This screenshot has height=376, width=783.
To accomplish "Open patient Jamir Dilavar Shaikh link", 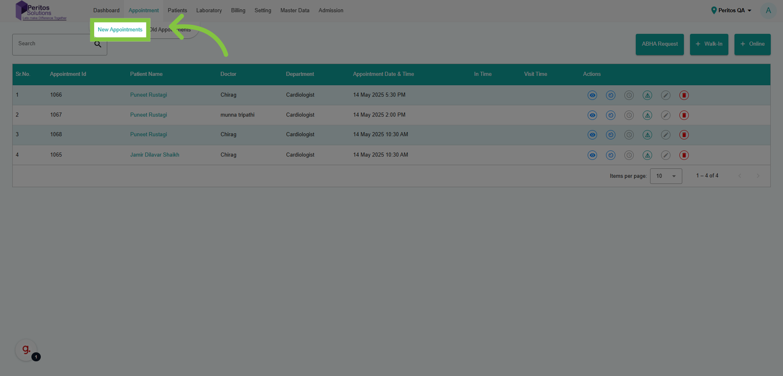I will 155,155.
